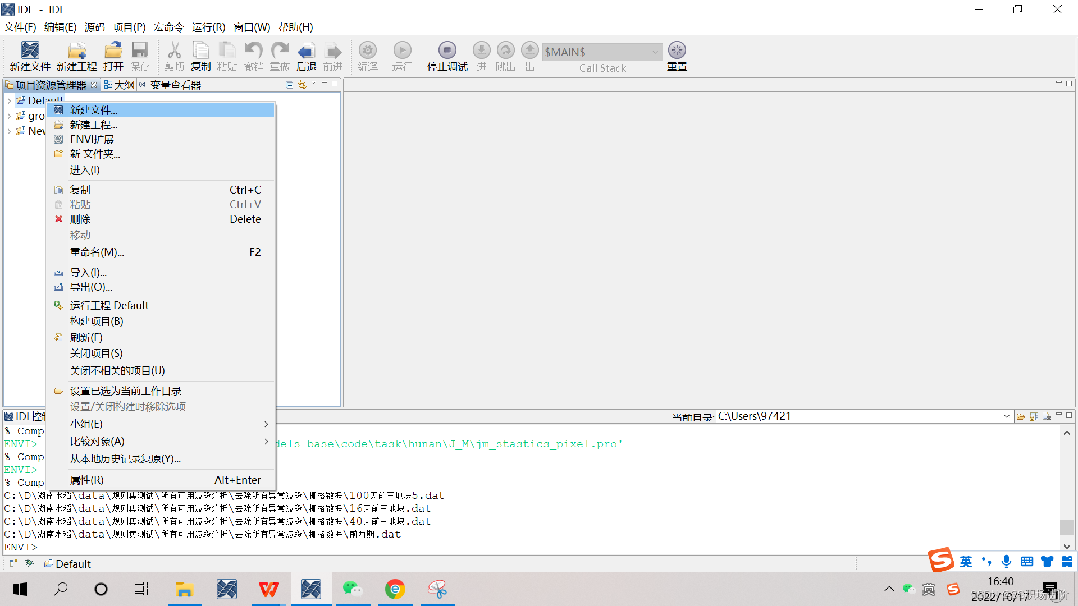The image size is (1078, 606).
Task: Click the 复制 copy toolbar icon
Action: click(x=200, y=51)
